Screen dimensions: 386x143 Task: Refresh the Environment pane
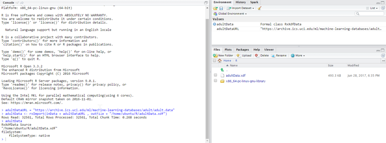383,8
